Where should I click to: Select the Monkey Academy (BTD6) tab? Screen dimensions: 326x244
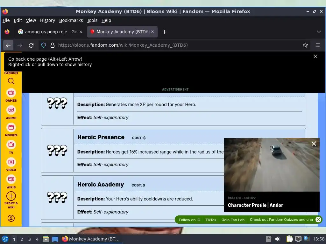coord(122,32)
